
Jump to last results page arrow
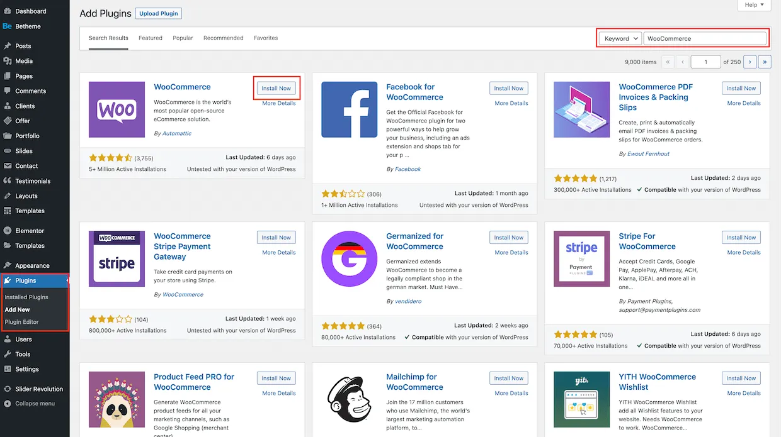coord(765,62)
